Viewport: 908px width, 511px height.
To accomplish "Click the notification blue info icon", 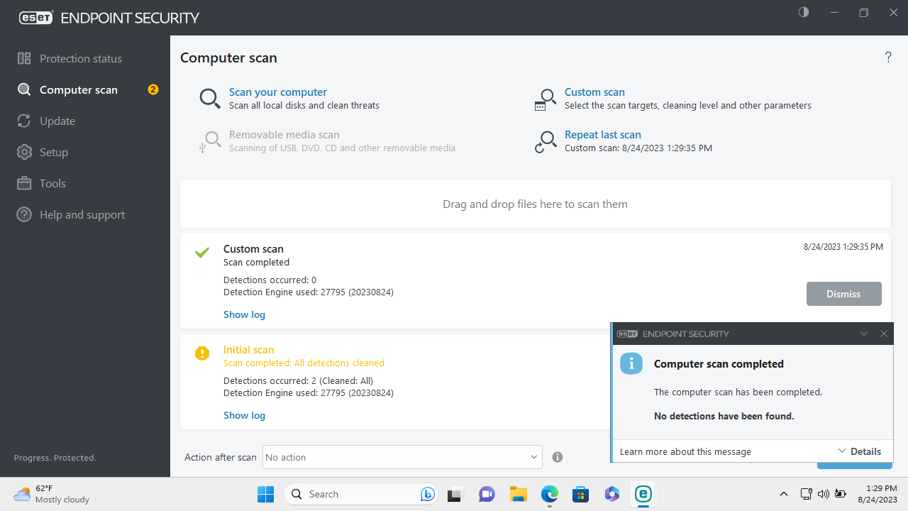I will pyautogui.click(x=631, y=363).
